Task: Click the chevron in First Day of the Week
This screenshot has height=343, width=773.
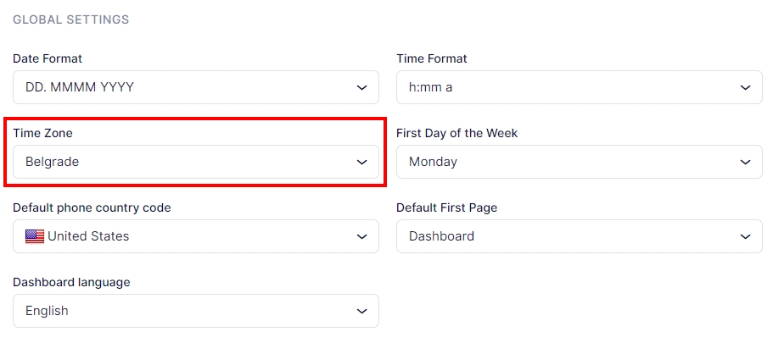Action: 745,162
